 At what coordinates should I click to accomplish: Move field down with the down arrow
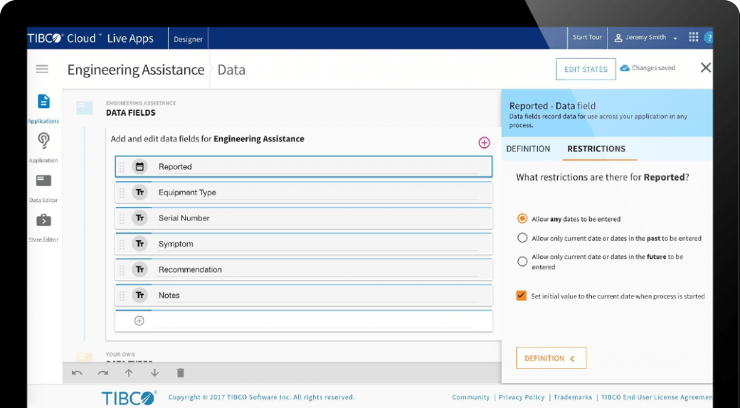pyautogui.click(x=154, y=373)
